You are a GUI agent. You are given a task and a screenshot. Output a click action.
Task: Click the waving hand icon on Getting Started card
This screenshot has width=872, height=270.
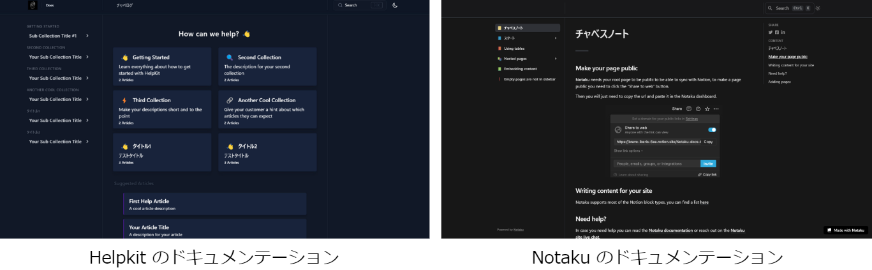[x=125, y=57]
